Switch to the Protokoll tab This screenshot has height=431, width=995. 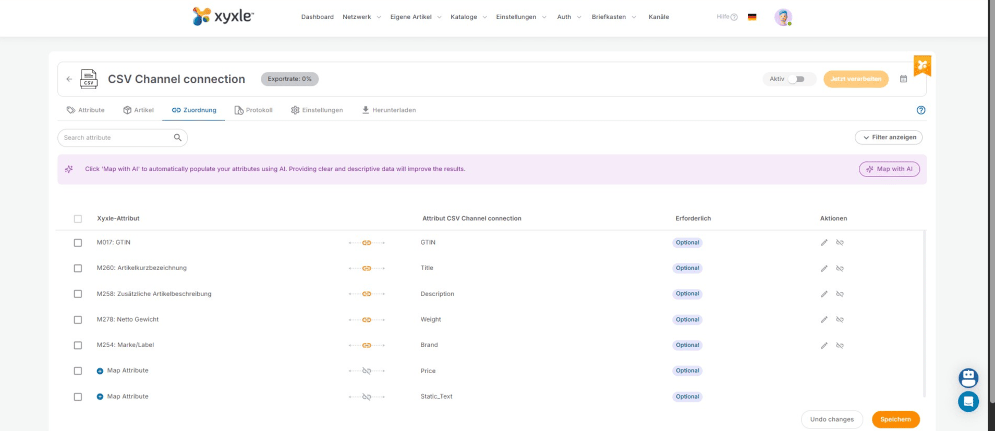pyautogui.click(x=253, y=110)
